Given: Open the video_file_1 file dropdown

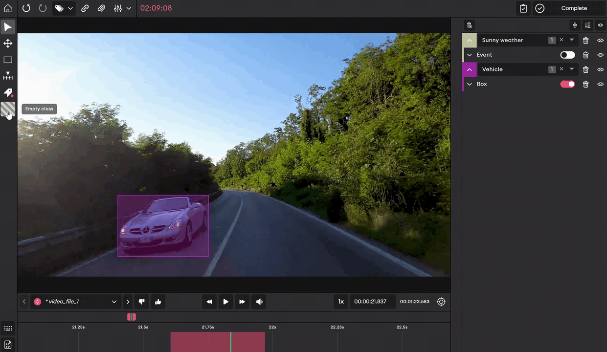Looking at the screenshot, I should [x=76, y=302].
